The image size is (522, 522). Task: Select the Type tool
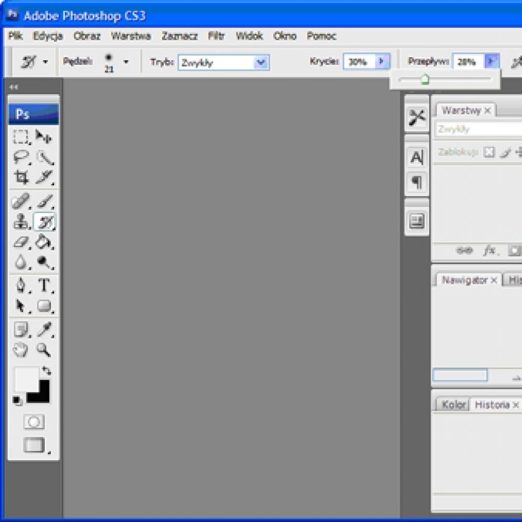[x=45, y=285]
